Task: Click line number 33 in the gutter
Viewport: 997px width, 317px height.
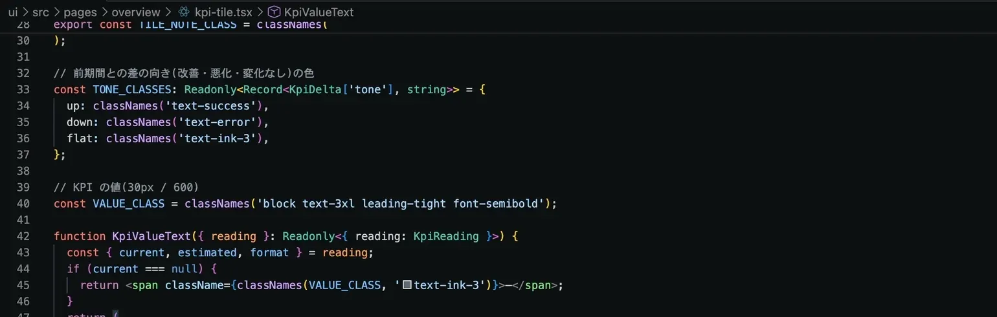Action: point(23,89)
